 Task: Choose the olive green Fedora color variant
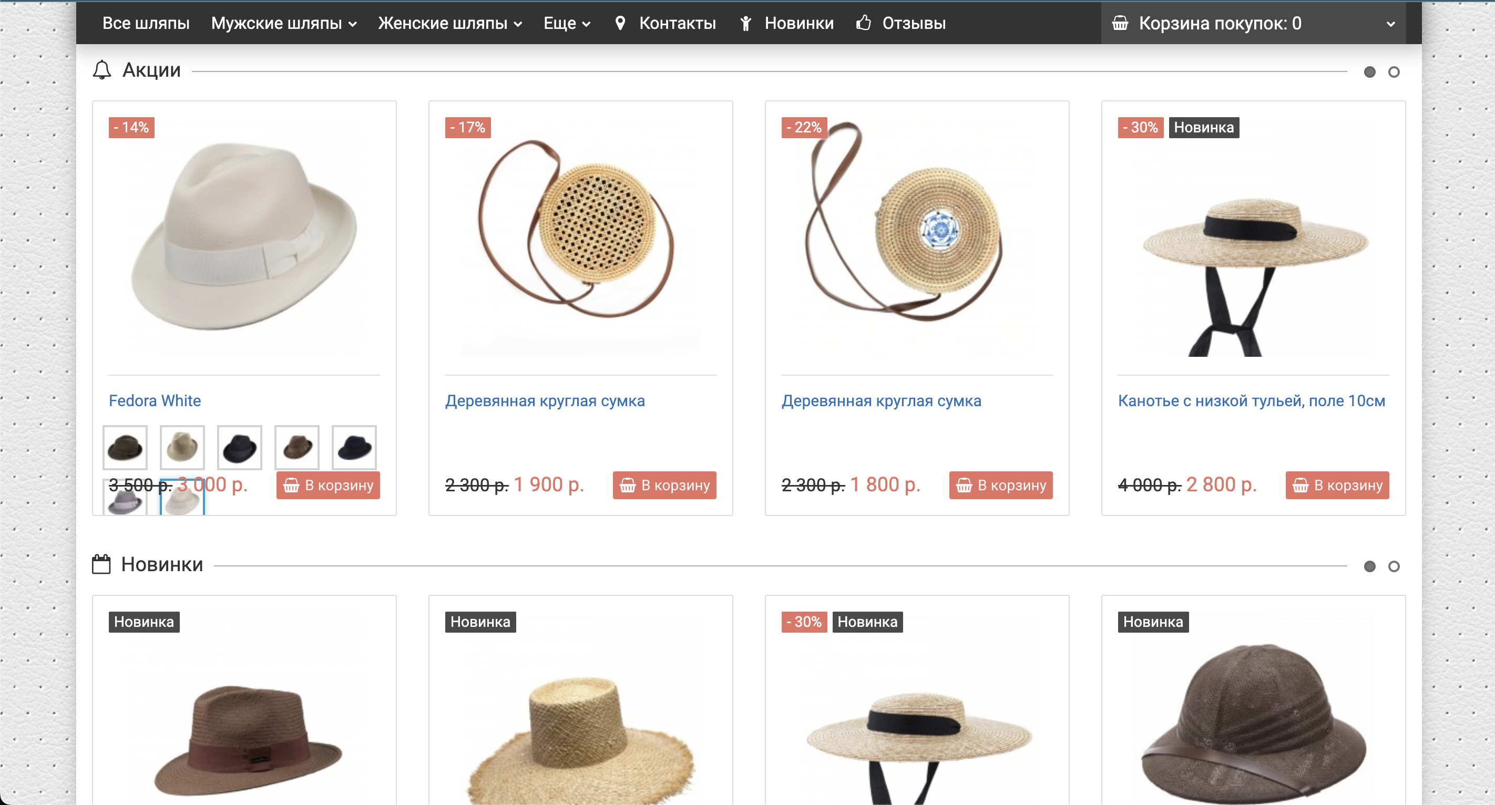125,447
